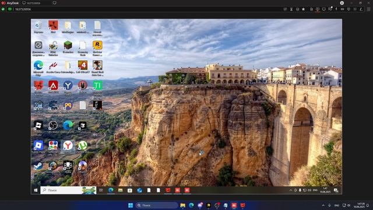This screenshot has width=373, height=210.
Task: Open Task View on the remote taskbar
Action: [x=101, y=190]
